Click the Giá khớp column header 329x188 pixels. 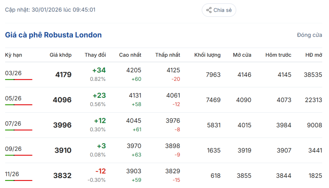[x=60, y=55]
